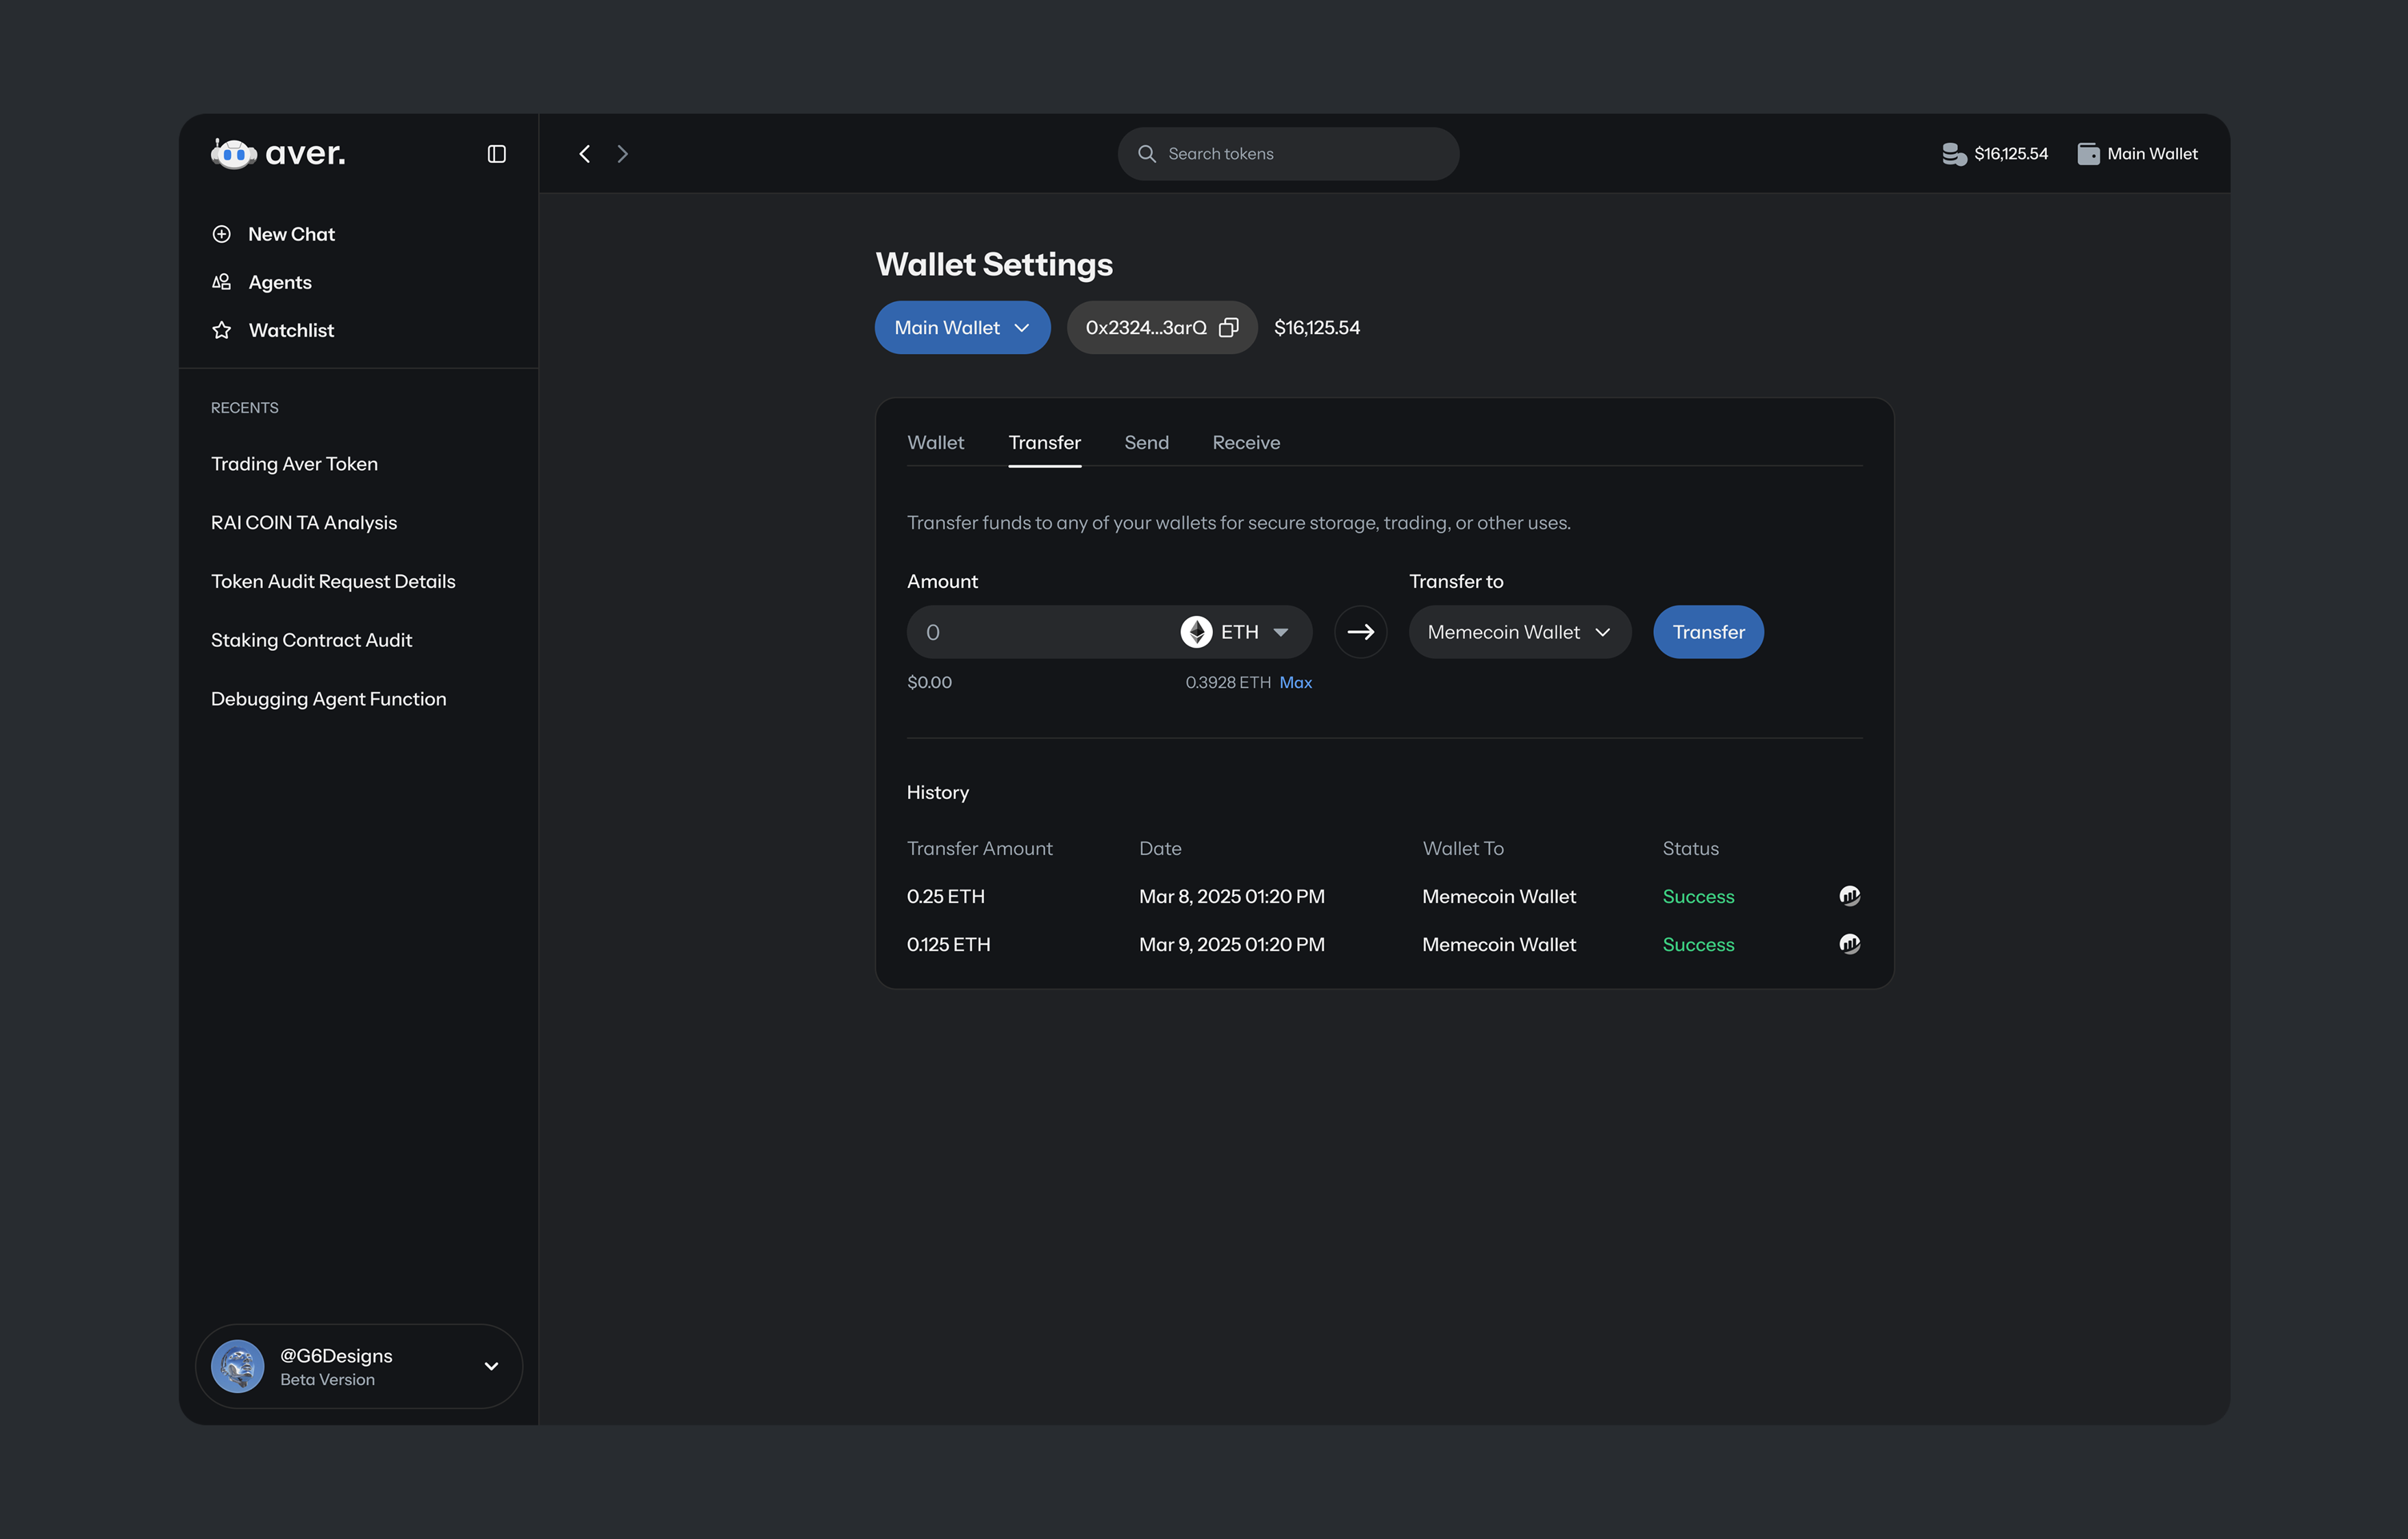The width and height of the screenshot is (2408, 1539).
Task: Open explorer icon for 0.125 ETH transfer
Action: click(x=1849, y=943)
